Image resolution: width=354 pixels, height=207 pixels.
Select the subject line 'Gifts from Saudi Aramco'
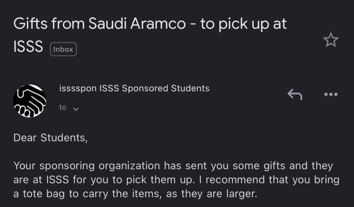coord(99,24)
